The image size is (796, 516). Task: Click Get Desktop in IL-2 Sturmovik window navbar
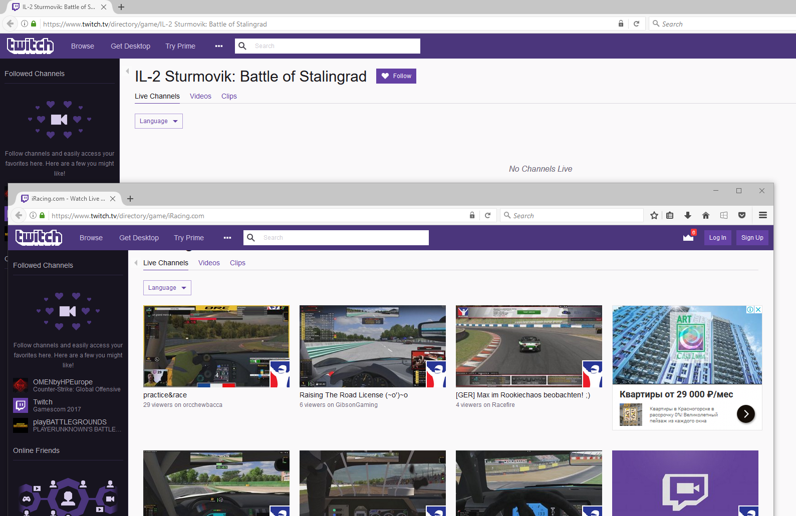click(130, 46)
